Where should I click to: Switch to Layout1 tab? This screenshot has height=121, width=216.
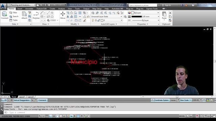click(x=22, y=97)
